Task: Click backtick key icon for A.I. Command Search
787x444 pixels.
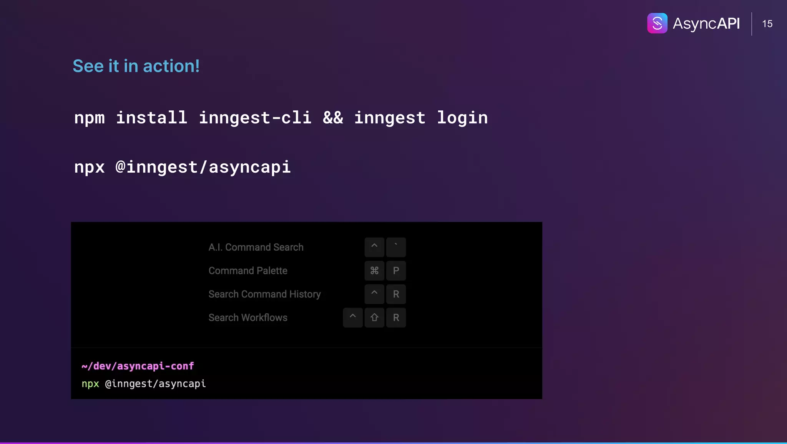Action: pos(396,247)
